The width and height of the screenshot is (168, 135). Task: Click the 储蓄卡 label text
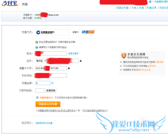tap(76, 32)
